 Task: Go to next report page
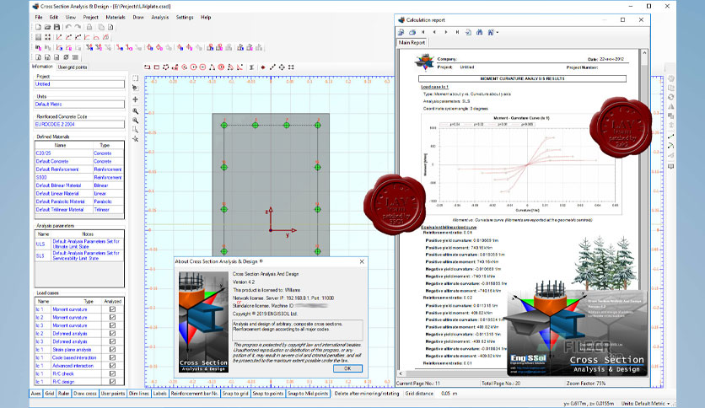(446, 32)
